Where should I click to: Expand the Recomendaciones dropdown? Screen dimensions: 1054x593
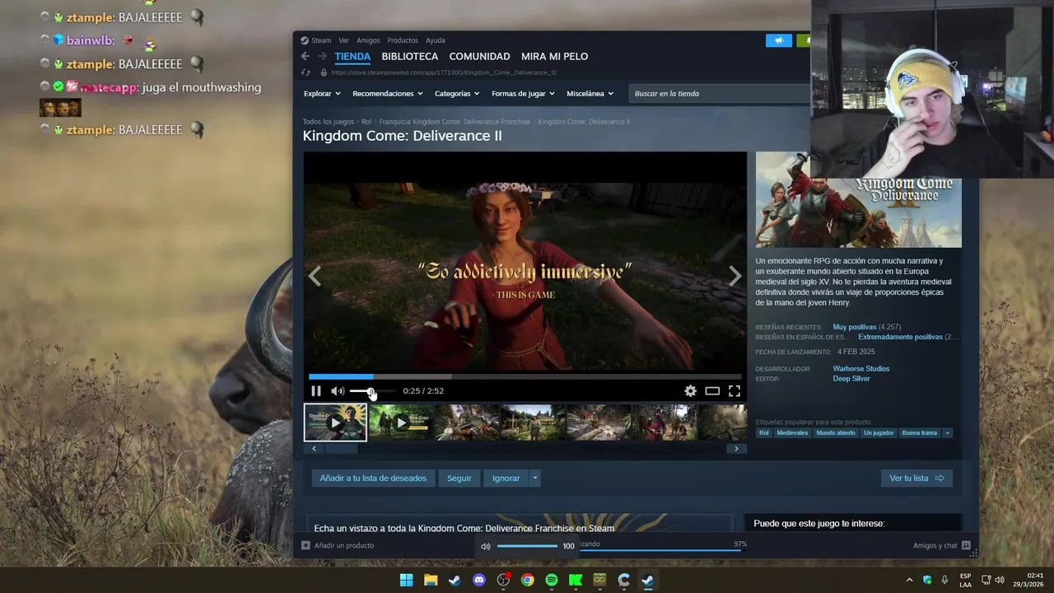pyautogui.click(x=387, y=94)
